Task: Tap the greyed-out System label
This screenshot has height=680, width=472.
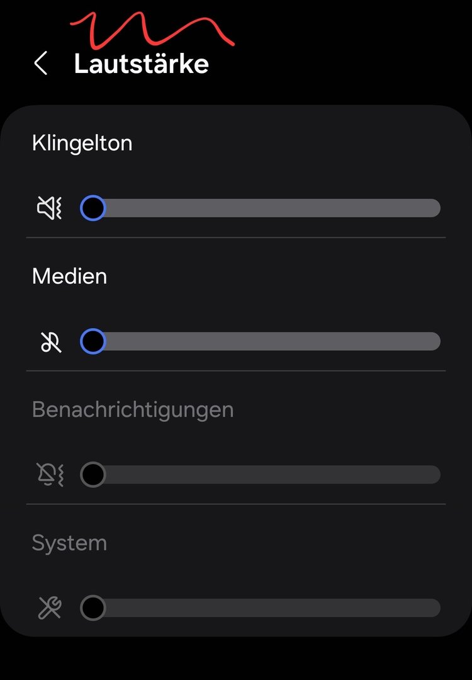Action: coord(69,543)
